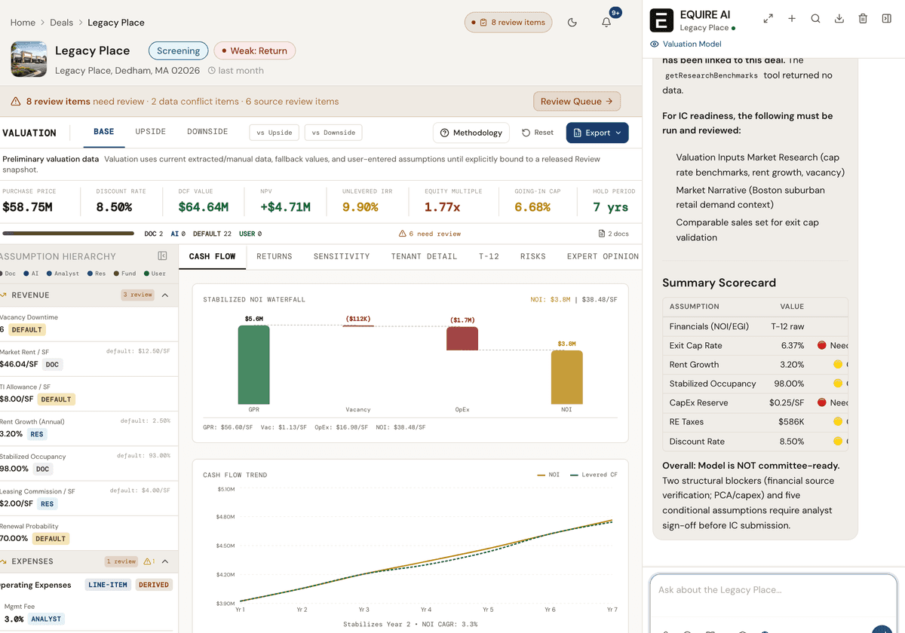
Task: Click the 6 need review warning
Action: pos(429,234)
